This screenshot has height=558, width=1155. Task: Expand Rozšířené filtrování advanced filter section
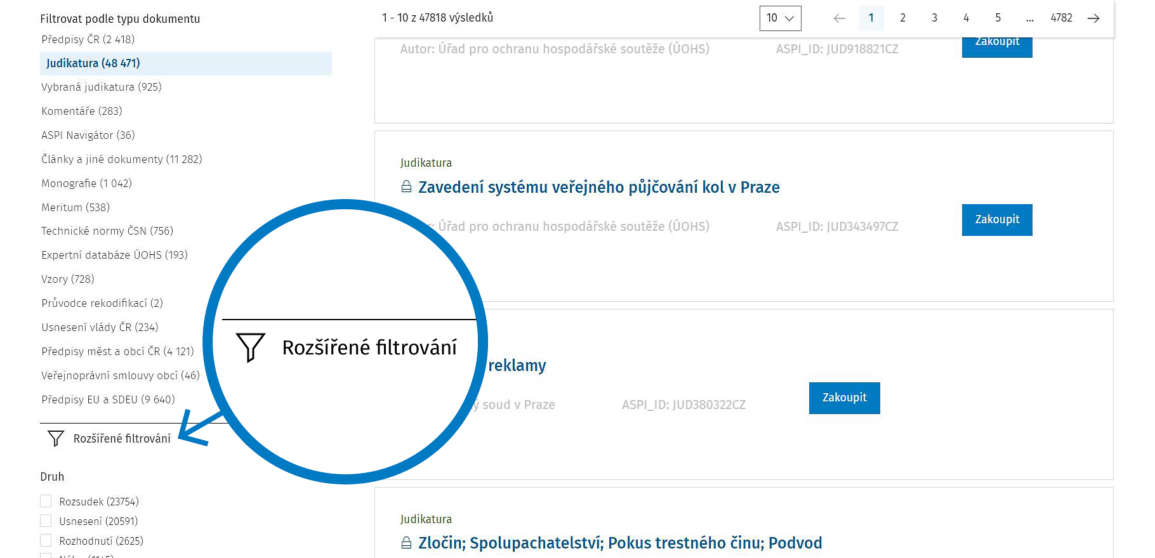(122, 439)
